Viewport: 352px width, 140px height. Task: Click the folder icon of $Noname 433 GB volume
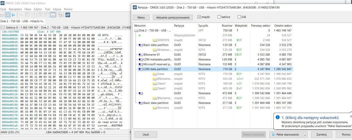pyautogui.click(x=155, y=79)
